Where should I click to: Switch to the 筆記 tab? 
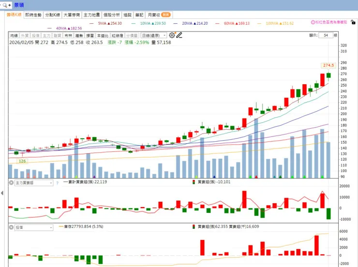[x=139, y=15]
